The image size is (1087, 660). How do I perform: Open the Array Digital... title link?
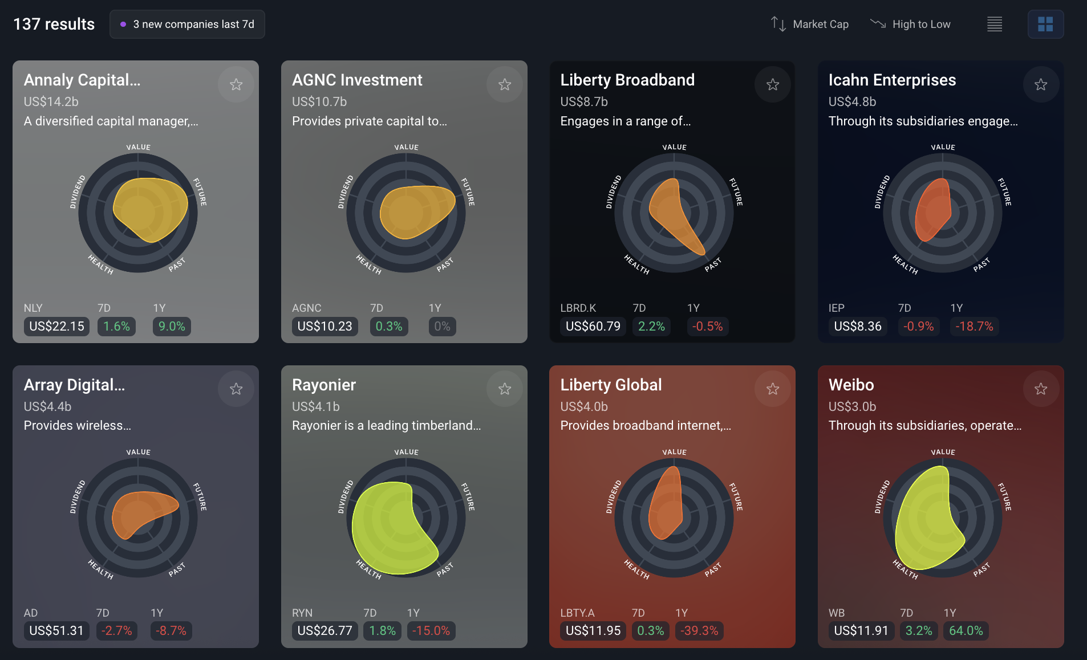(x=74, y=385)
